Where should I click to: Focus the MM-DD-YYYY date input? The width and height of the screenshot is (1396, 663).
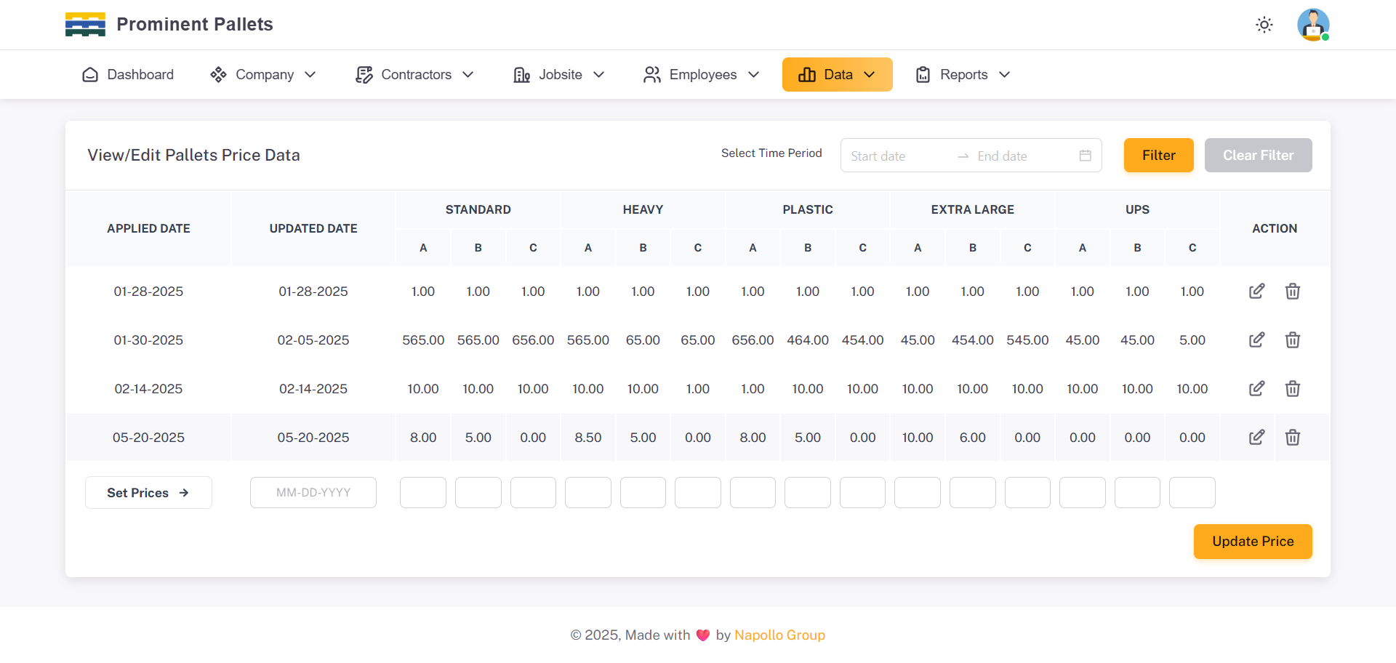[x=313, y=493]
